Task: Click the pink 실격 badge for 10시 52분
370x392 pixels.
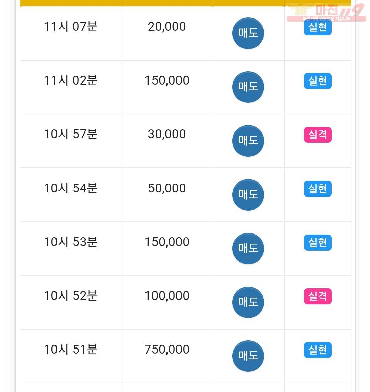Action: pos(318,296)
